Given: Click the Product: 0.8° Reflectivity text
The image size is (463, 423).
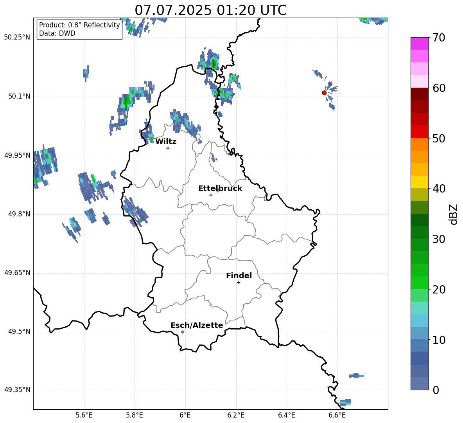Looking at the screenshot, I should point(79,25).
